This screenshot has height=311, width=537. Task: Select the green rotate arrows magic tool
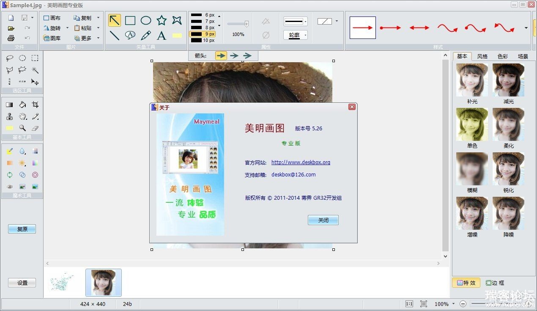[10, 175]
